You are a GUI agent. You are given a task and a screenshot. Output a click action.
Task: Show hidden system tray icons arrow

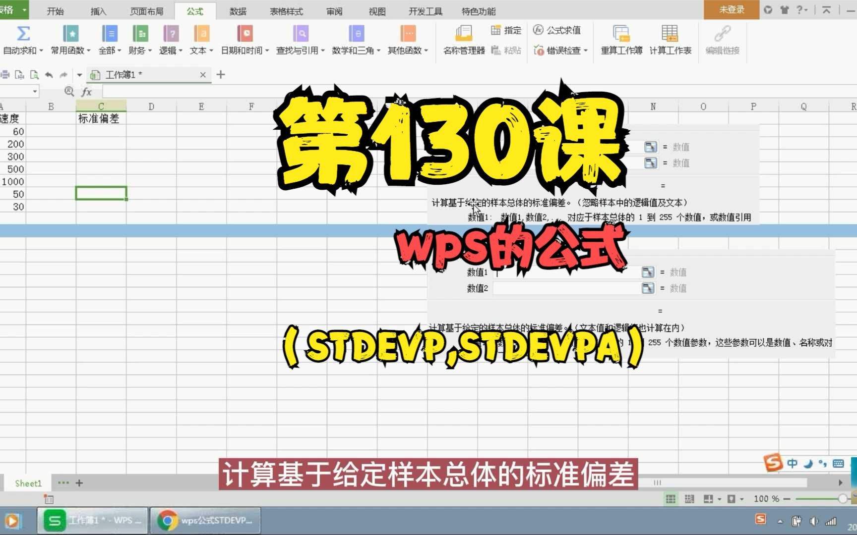[780, 522]
